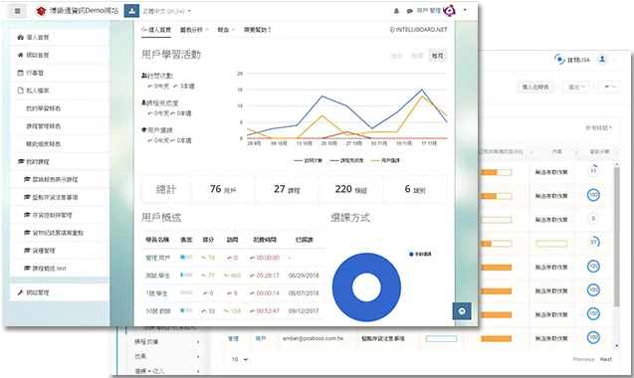Click the score circle showing 37 in back window
Viewport: 634px width, 378px height.
tap(593, 243)
